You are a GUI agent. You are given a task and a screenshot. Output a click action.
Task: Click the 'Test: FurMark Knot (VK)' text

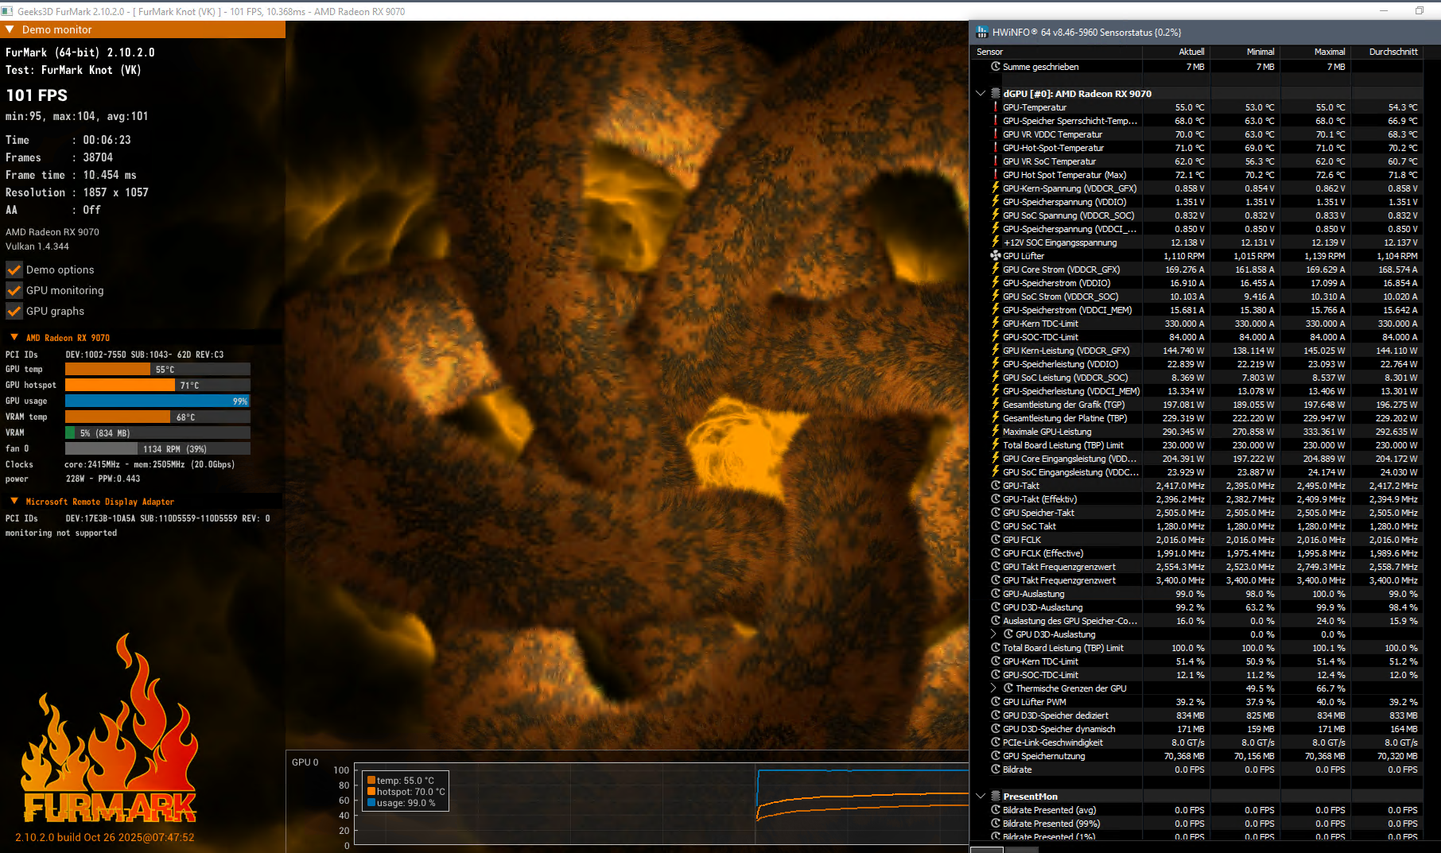pyautogui.click(x=73, y=70)
